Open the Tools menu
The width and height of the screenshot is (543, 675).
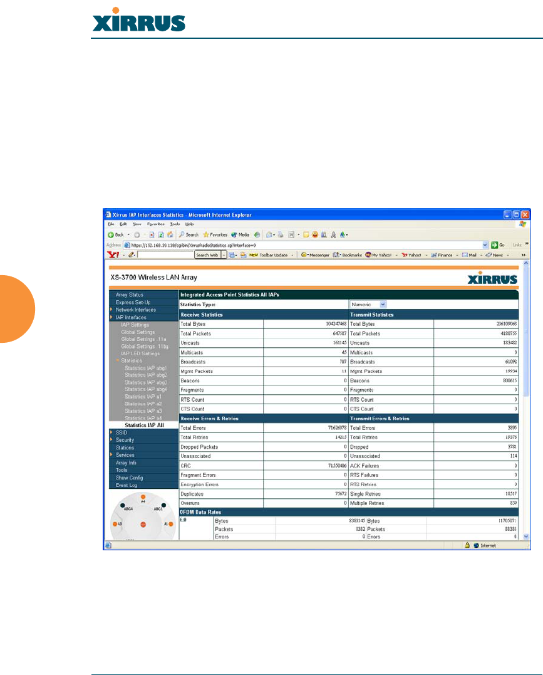click(x=175, y=224)
